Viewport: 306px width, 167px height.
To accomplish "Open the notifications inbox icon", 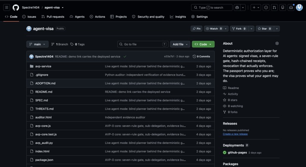I will (291, 8).
